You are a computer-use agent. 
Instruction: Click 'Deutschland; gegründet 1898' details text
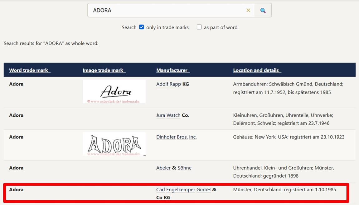tap(266, 176)
